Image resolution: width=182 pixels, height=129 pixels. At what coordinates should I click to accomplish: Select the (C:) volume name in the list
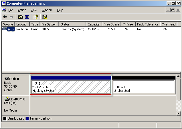11,29
